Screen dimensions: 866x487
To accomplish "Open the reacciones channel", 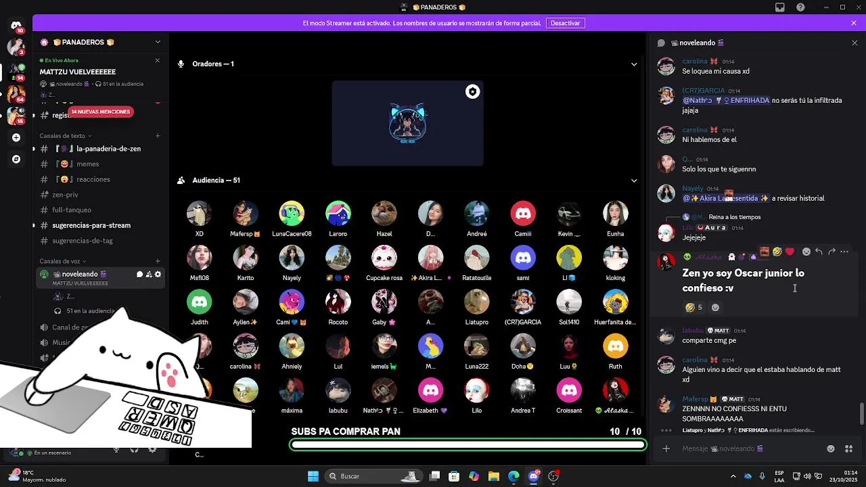I will pyautogui.click(x=100, y=179).
